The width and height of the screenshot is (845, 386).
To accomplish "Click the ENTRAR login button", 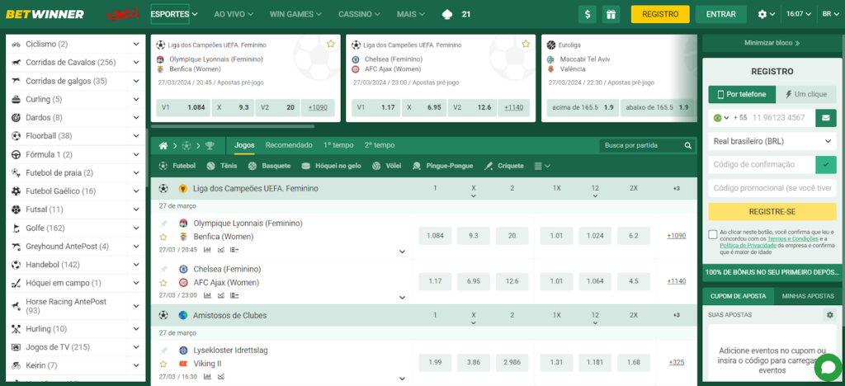I will pyautogui.click(x=721, y=15).
